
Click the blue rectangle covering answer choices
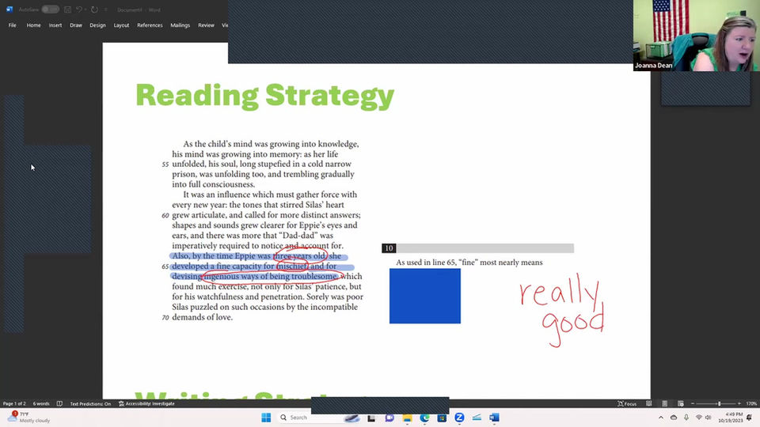pyautogui.click(x=425, y=296)
